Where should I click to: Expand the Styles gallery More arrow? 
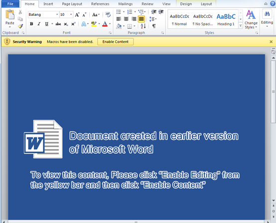click(241, 26)
